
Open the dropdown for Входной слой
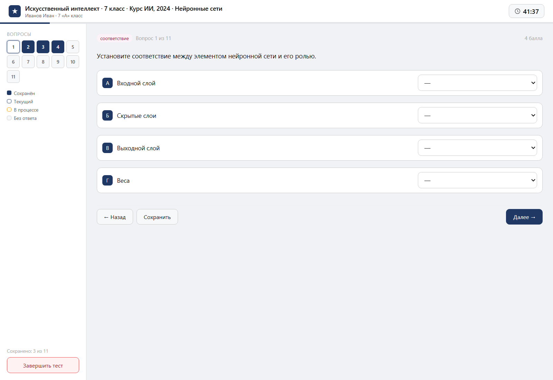[x=477, y=83]
